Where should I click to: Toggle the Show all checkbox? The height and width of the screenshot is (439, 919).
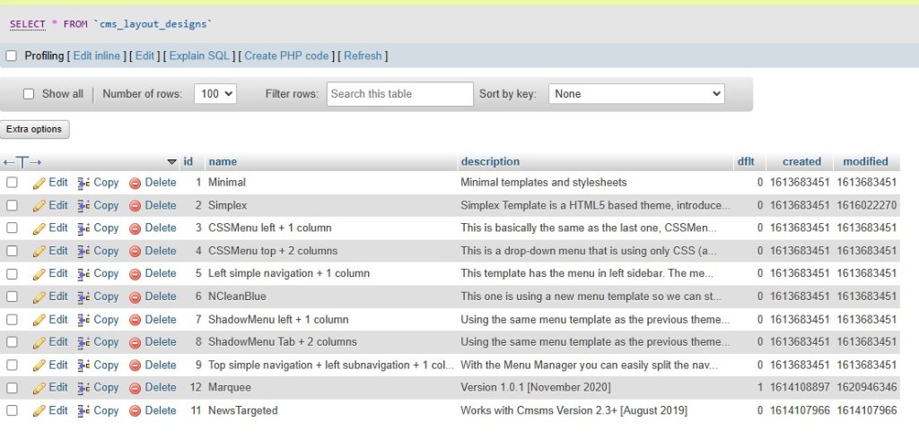(x=29, y=94)
